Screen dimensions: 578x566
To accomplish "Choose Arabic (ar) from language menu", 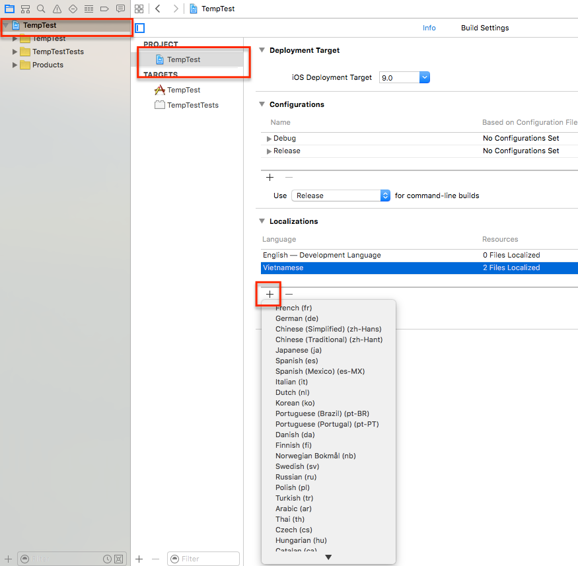I will 328,509.
